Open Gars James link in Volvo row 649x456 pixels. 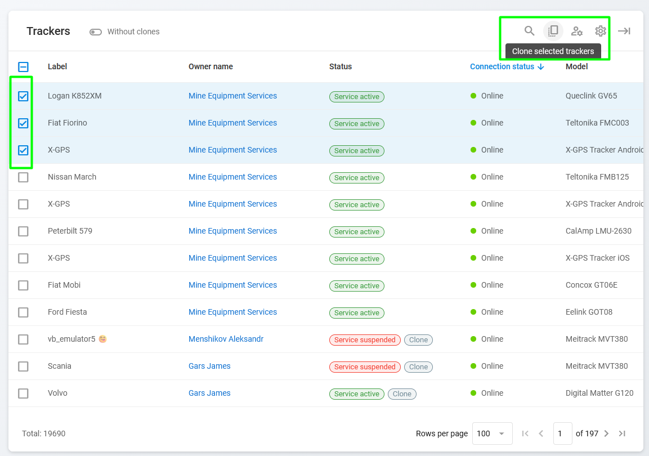[209, 393]
